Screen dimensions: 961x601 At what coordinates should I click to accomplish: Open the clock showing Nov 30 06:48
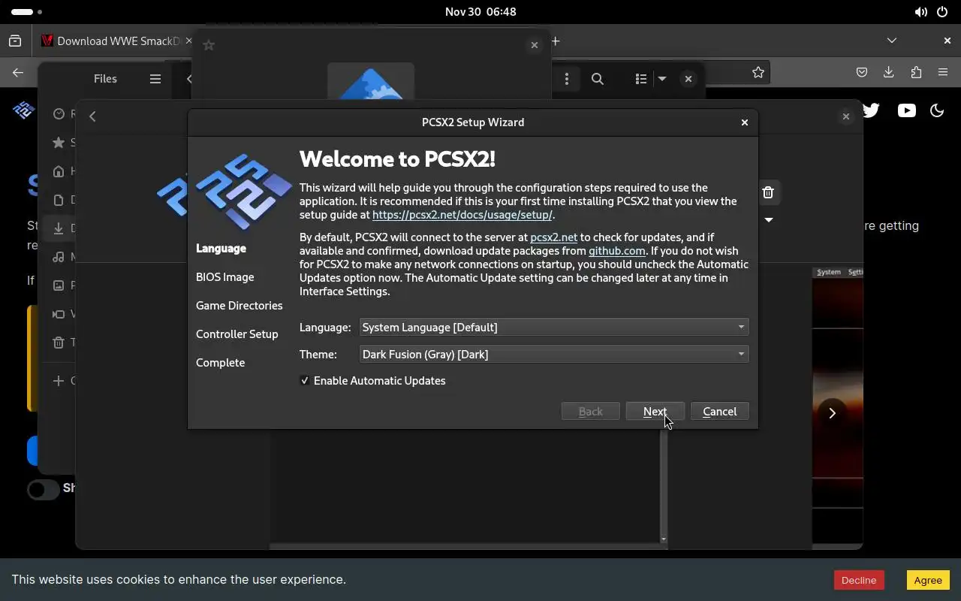pyautogui.click(x=480, y=12)
